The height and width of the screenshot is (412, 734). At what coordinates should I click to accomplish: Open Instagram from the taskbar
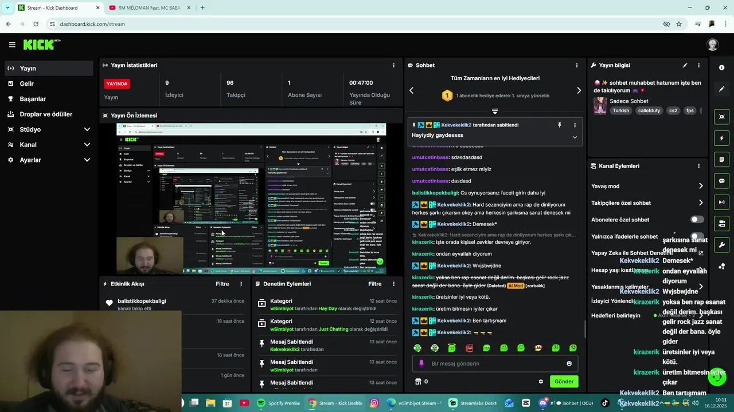(374, 403)
